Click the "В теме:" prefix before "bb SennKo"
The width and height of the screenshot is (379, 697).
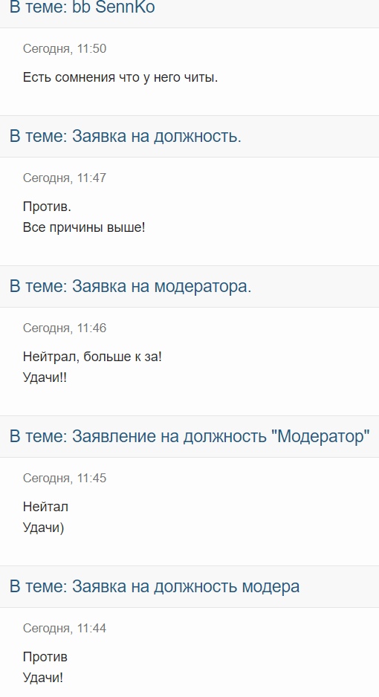pyautogui.click(x=39, y=7)
